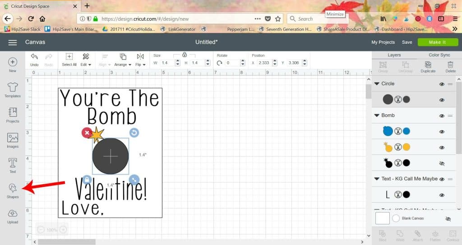The height and width of the screenshot is (245, 462).
Task: Hide the Circle group layer
Action: pos(441,84)
